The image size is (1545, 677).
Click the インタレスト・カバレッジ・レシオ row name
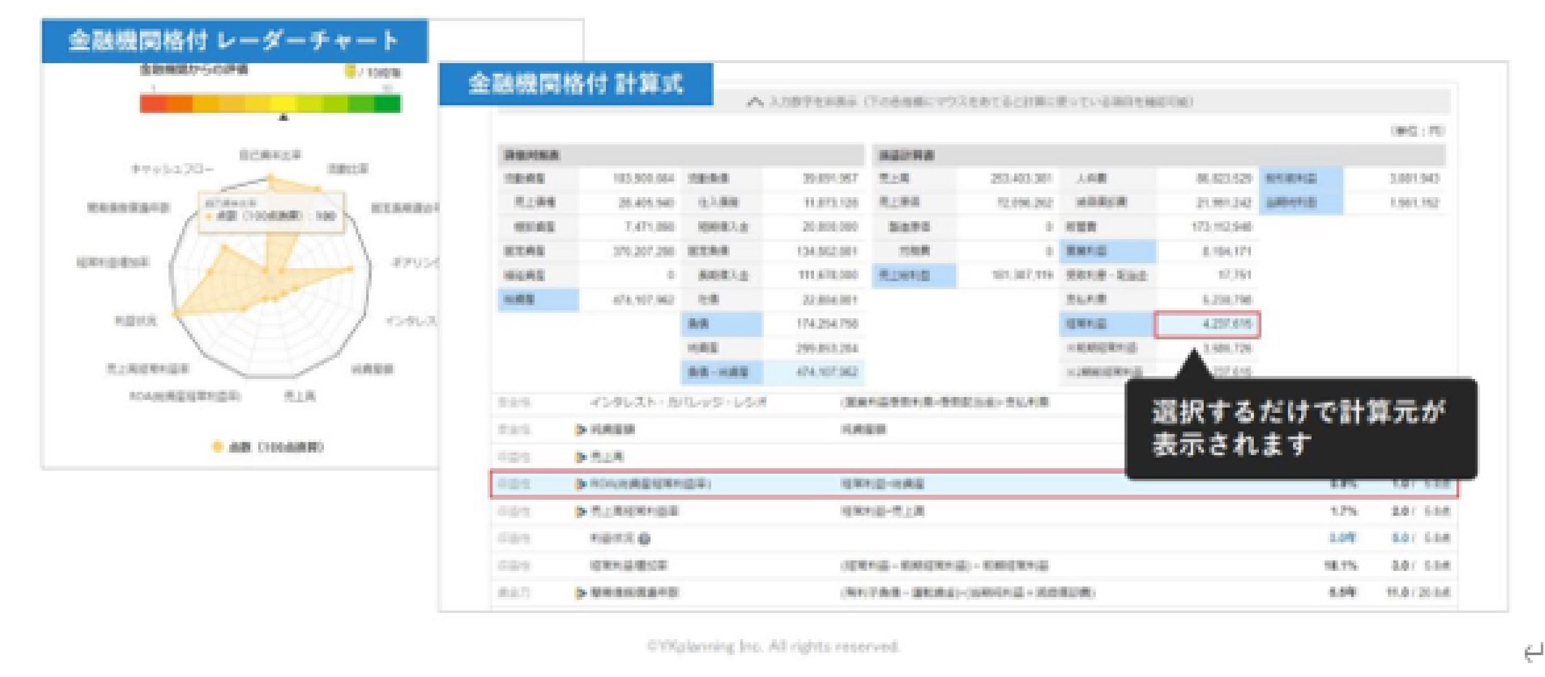click(678, 402)
